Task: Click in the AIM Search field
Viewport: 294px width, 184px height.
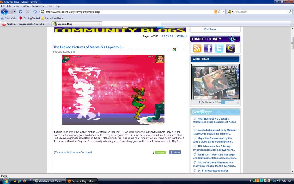Action: [x=261, y=11]
